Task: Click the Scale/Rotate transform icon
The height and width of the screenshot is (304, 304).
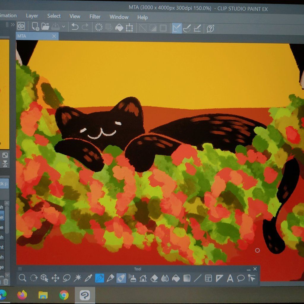Action: pyautogui.click(x=129, y=28)
